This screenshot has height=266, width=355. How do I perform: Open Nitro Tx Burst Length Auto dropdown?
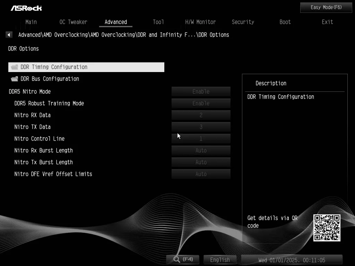pyautogui.click(x=201, y=162)
